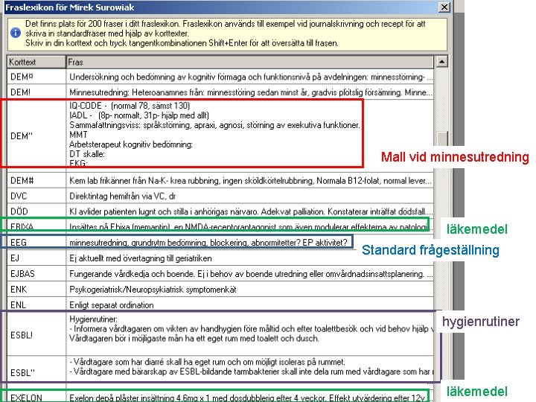This screenshot has height=402, width=536.
Task: Click the 'IQ-CODE - (normal 78, sämst 130)' phrase
Action: point(250,135)
